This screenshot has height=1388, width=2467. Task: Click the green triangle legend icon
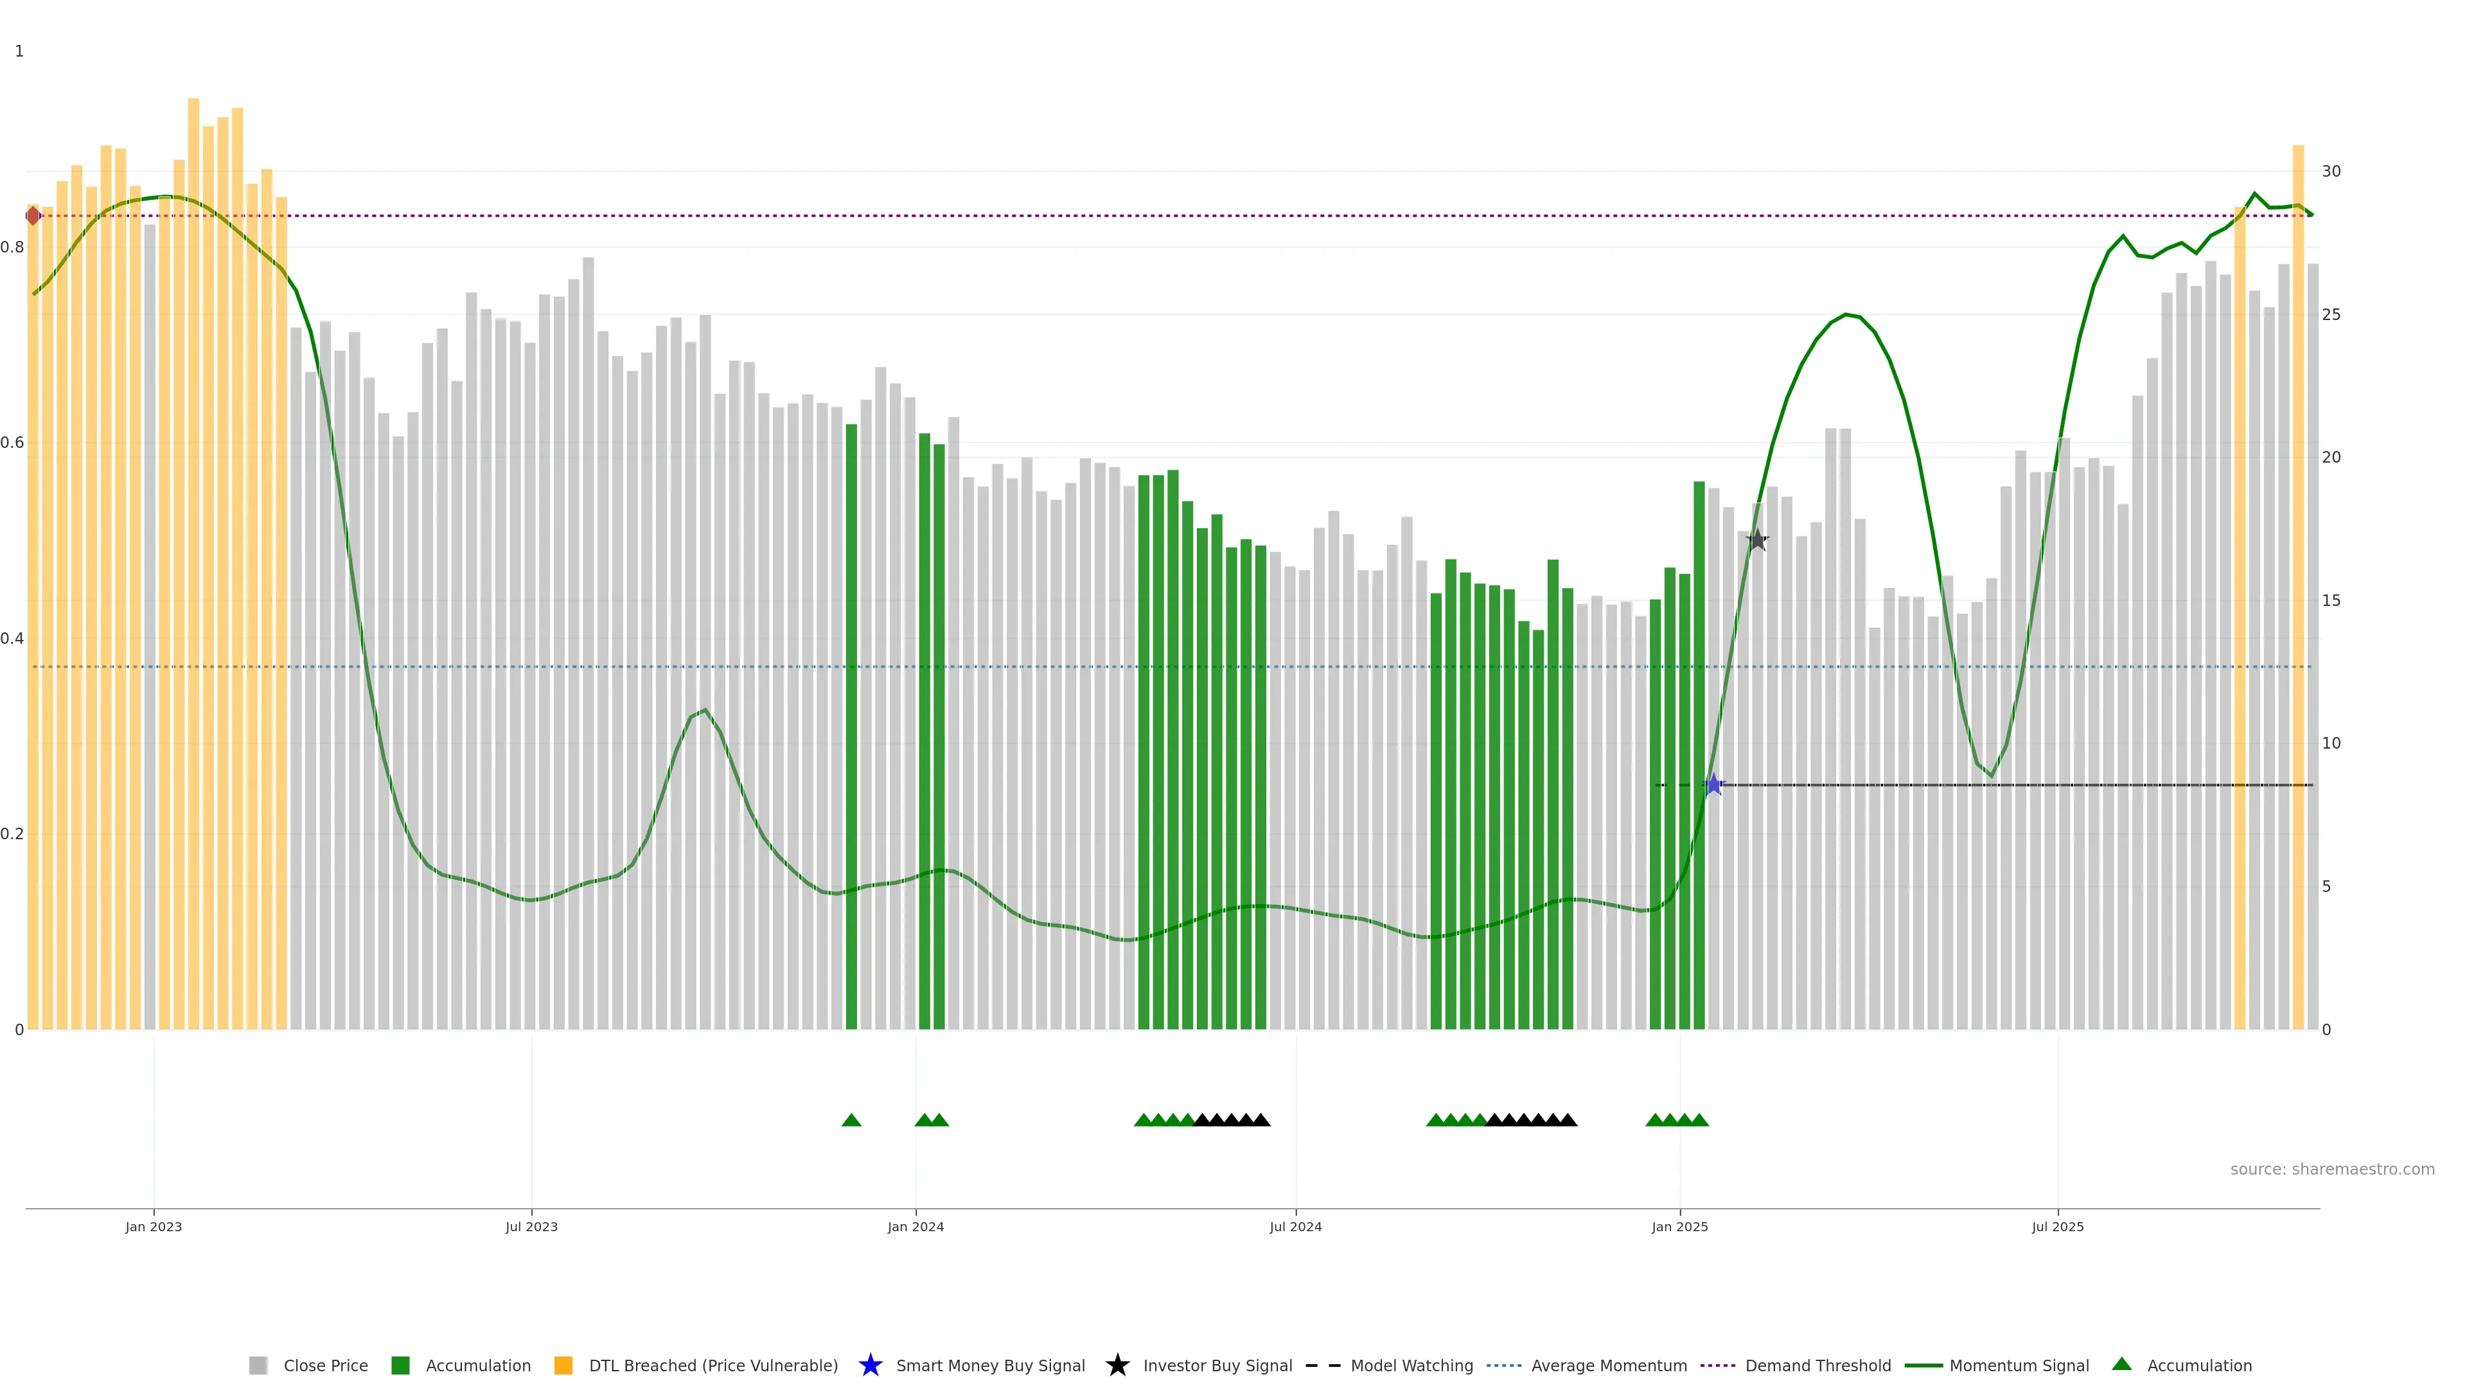(x=2121, y=1364)
